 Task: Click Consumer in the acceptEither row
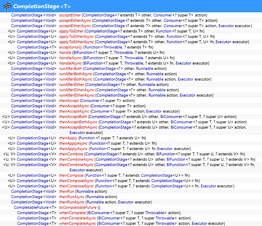point(162,15)
